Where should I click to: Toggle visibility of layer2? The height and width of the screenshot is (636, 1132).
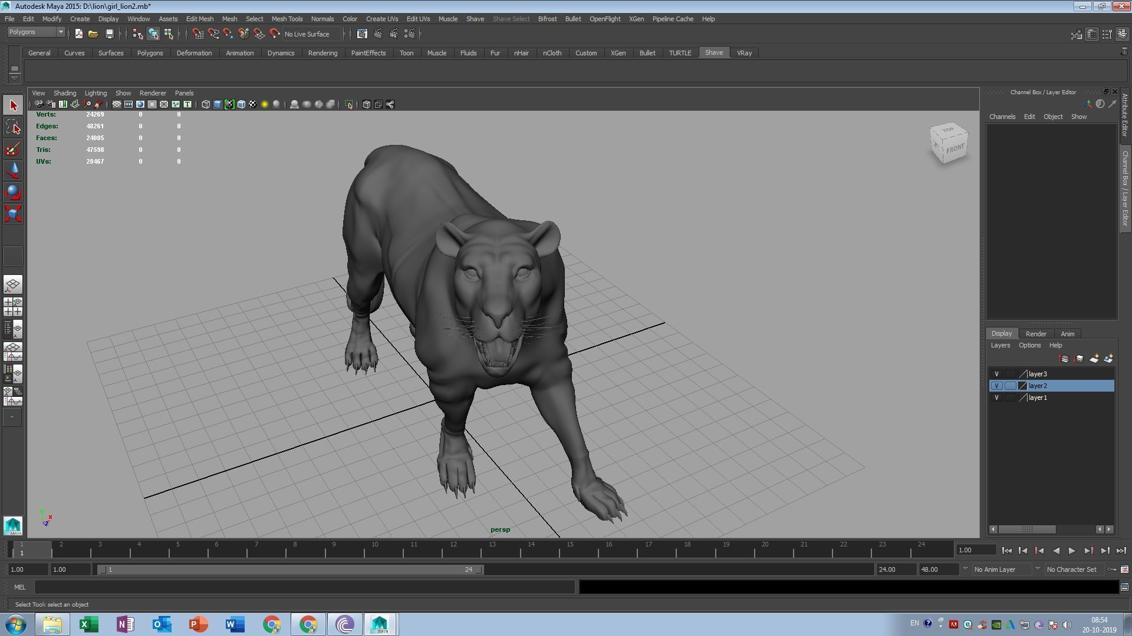tap(996, 386)
